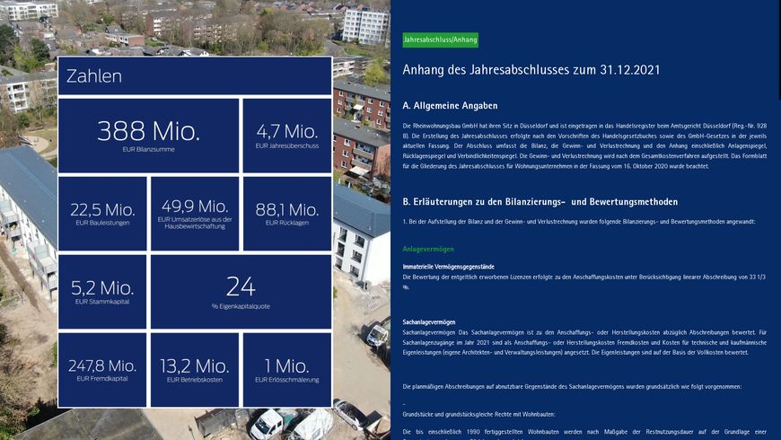Screen dimensions: 781x440
Task: Open the 388 Mio. EUR Bilanzsumme tile
Action: click(148, 136)
